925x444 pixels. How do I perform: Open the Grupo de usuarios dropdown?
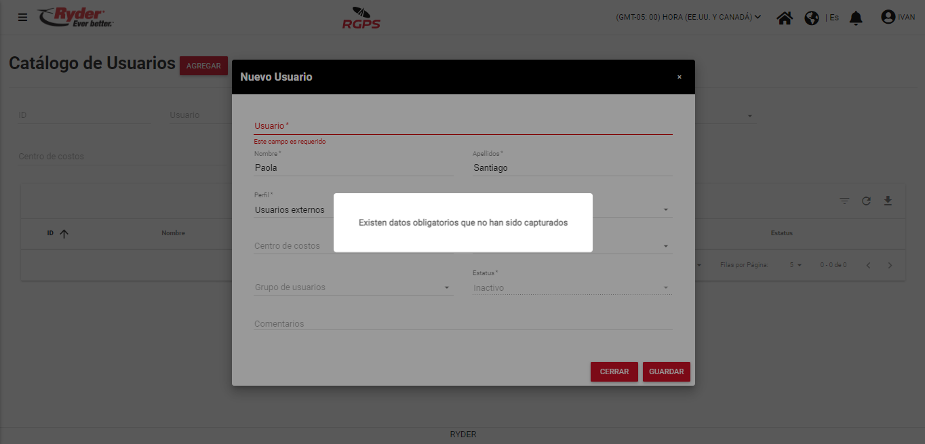click(x=353, y=287)
